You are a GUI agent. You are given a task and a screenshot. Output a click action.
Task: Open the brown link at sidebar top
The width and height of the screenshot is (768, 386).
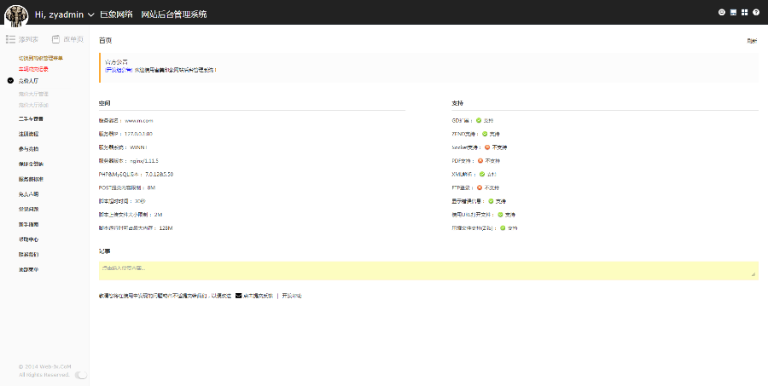pos(41,58)
